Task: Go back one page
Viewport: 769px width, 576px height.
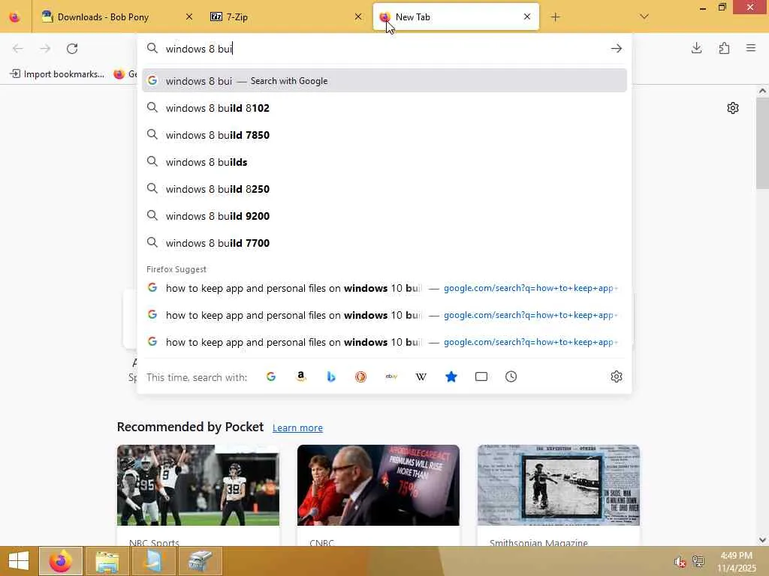Action: 18,49
